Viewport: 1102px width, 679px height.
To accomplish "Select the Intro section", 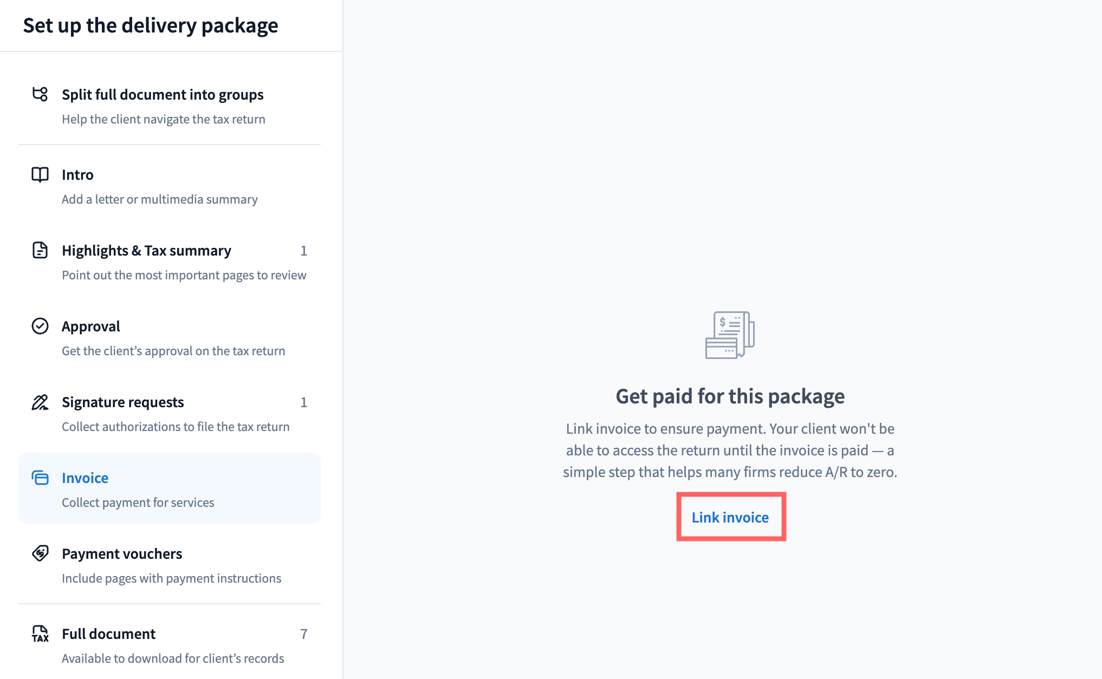I will point(170,186).
